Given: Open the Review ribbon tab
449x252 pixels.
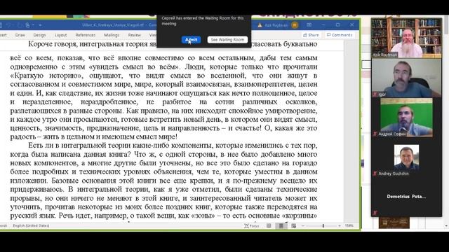Looking at the screenshot, I should [134, 35].
